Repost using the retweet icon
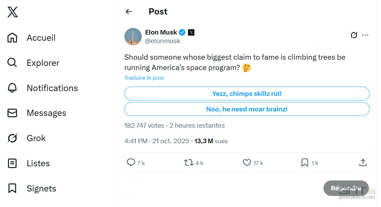The width and height of the screenshot is (381, 207). click(x=189, y=162)
